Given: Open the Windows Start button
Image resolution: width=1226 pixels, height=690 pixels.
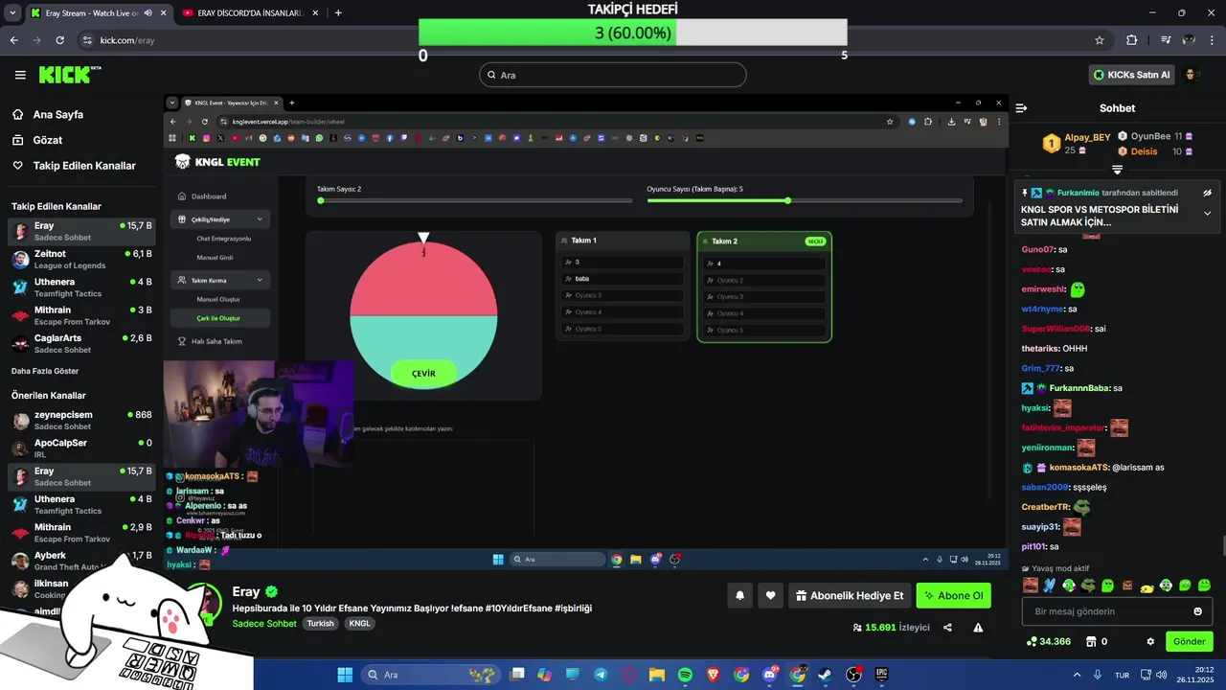Looking at the screenshot, I should pos(345,675).
